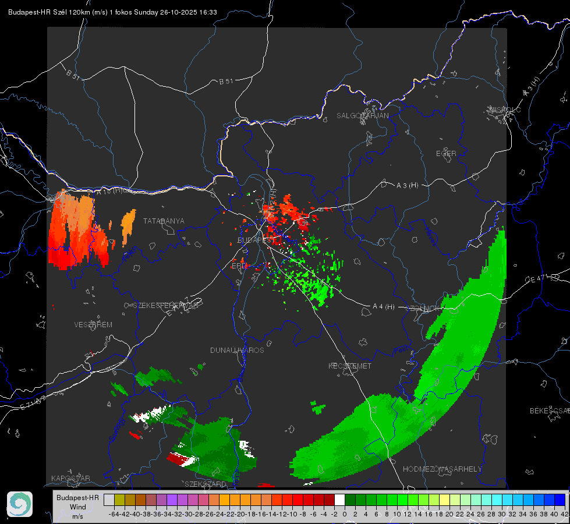Click the KECSKEMET city label
This screenshot has width=570, height=524.
point(350,366)
